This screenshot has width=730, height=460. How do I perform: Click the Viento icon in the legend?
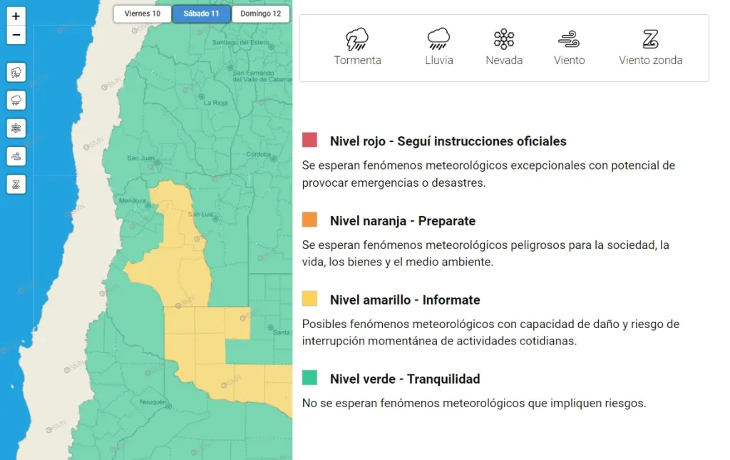[x=569, y=39]
